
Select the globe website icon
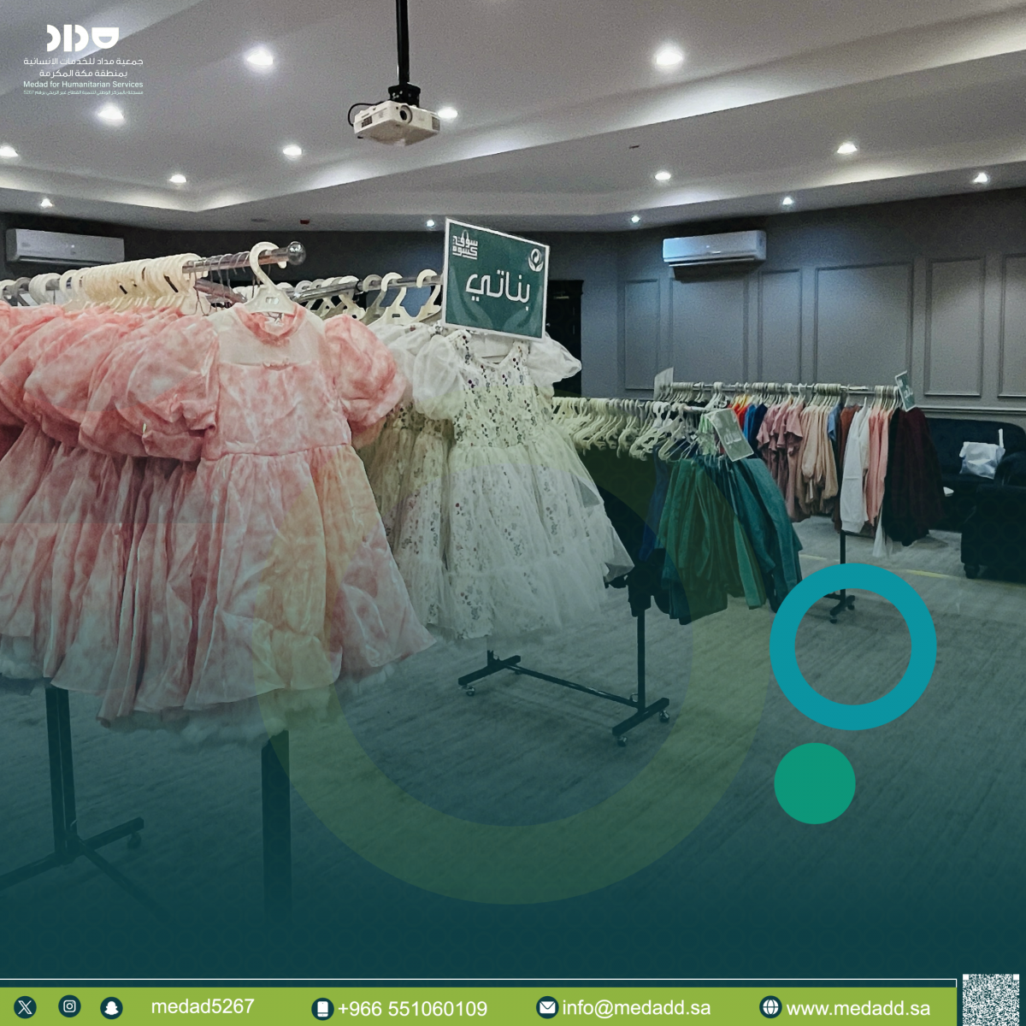coord(770,1007)
